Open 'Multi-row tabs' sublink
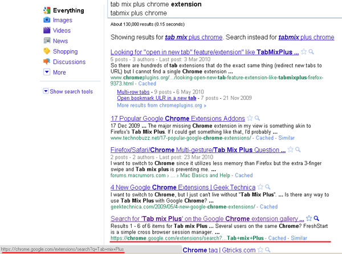Viewport: 342px width, 254px height. pos(133,92)
